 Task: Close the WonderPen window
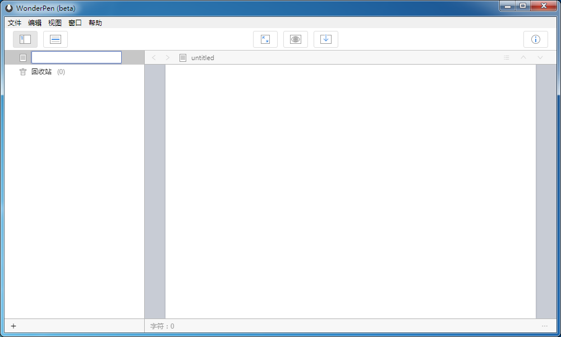[544, 6]
